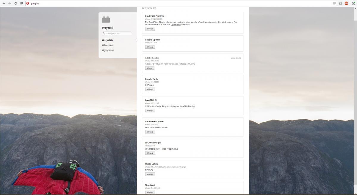Image resolution: width=357 pixels, height=195 pixels.
Task: Click the address bar showing "plugins"
Action: pyautogui.click(x=181, y=3)
